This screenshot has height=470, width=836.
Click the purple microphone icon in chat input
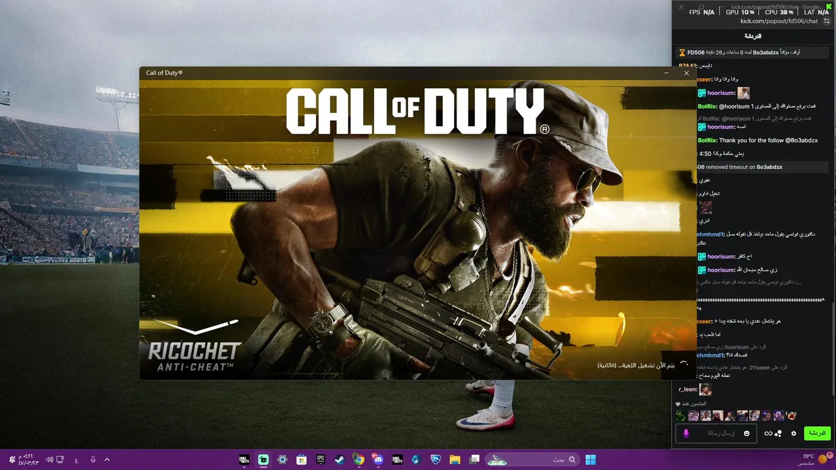coord(686,433)
